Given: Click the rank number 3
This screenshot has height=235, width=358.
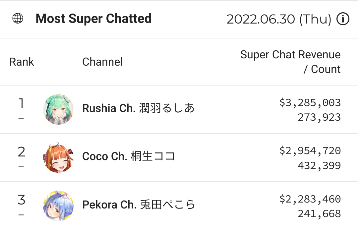Looking at the screenshot, I should [21, 200].
